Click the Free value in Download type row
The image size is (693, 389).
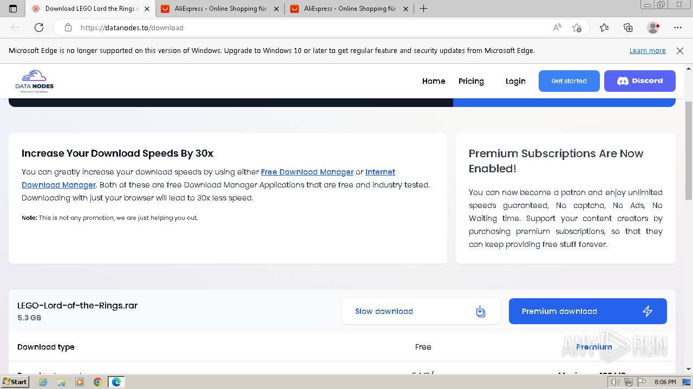point(423,347)
